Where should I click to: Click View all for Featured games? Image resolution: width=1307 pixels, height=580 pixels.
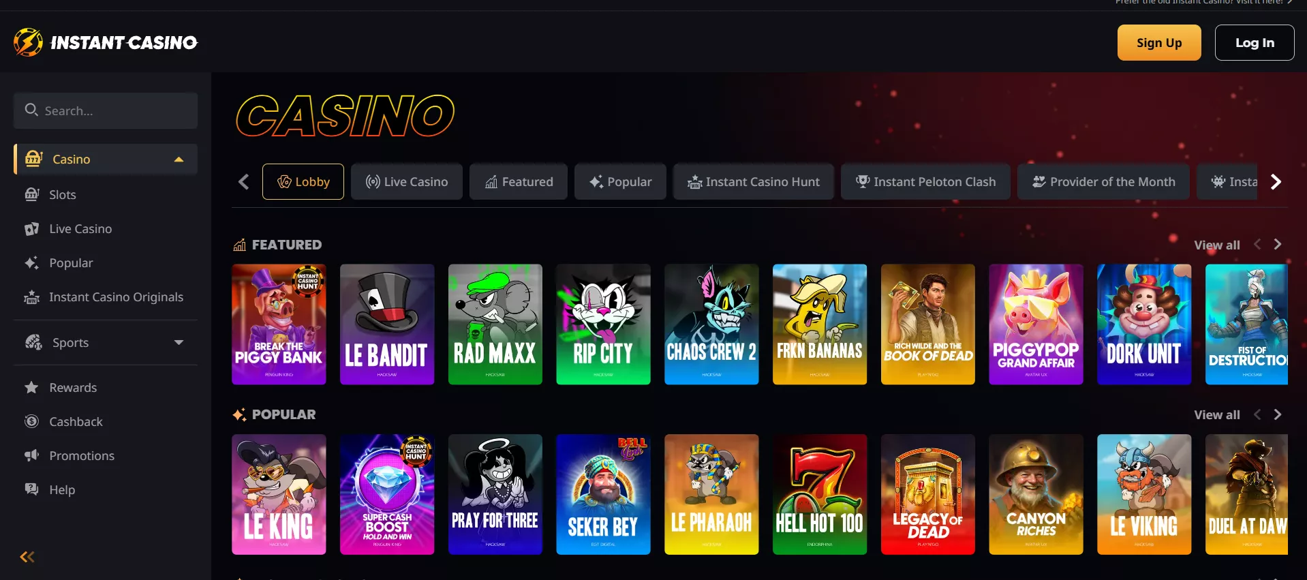coord(1217,245)
